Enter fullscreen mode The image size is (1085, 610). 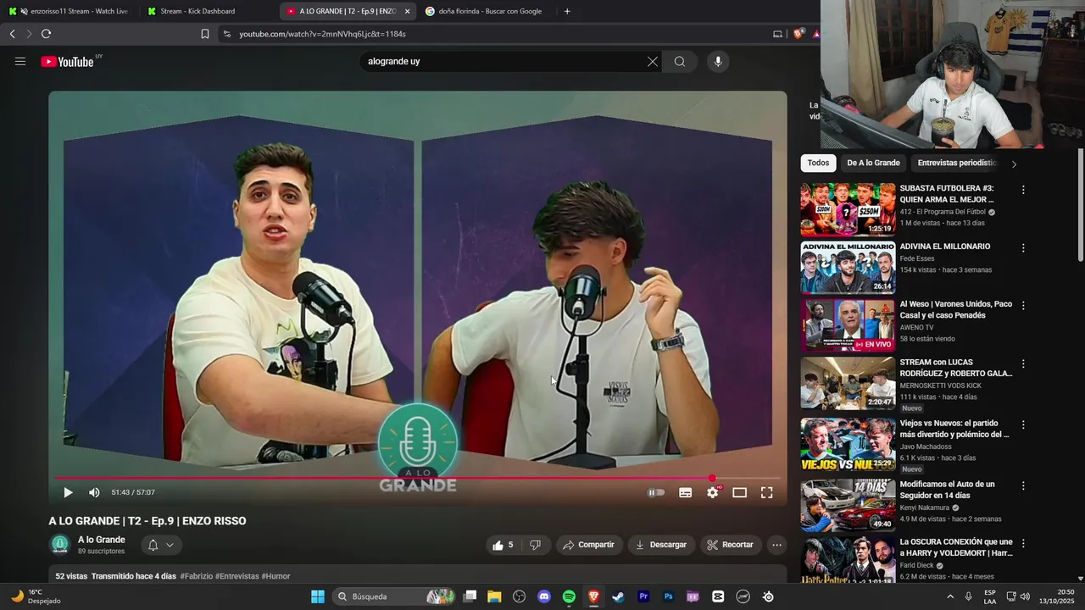(x=767, y=492)
